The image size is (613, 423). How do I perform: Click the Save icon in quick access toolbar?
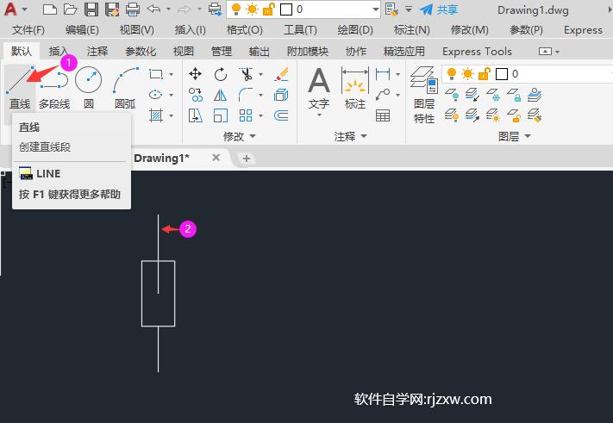[x=91, y=9]
